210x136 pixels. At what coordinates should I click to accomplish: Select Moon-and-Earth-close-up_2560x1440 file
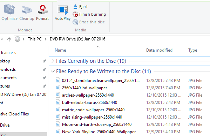pos(97,124)
